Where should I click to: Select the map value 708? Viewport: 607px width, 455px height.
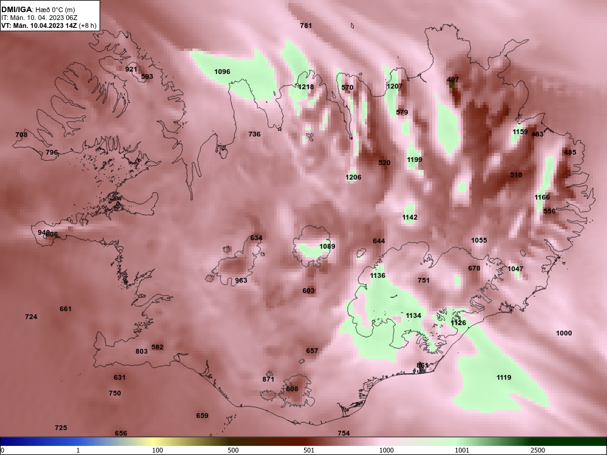point(21,135)
